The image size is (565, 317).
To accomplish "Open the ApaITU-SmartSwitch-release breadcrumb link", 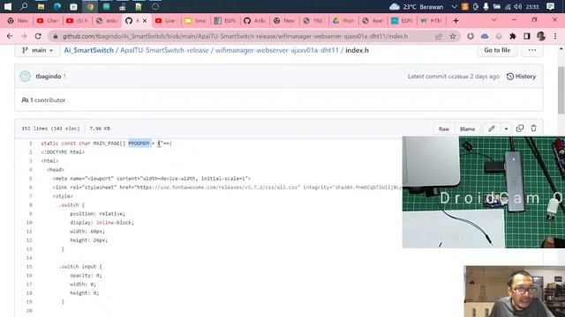I will [x=165, y=50].
